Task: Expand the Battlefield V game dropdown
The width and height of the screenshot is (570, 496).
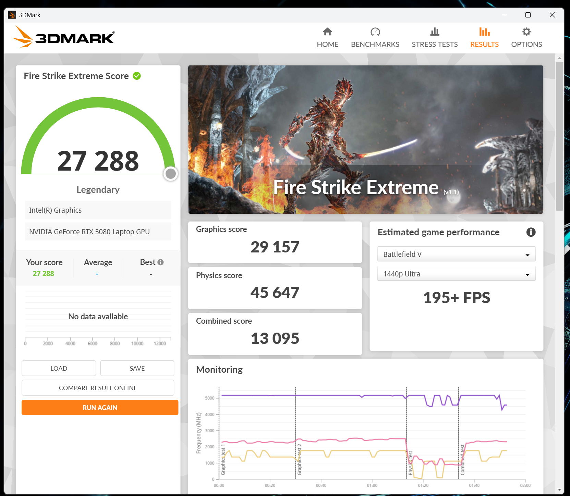Action: [456, 254]
